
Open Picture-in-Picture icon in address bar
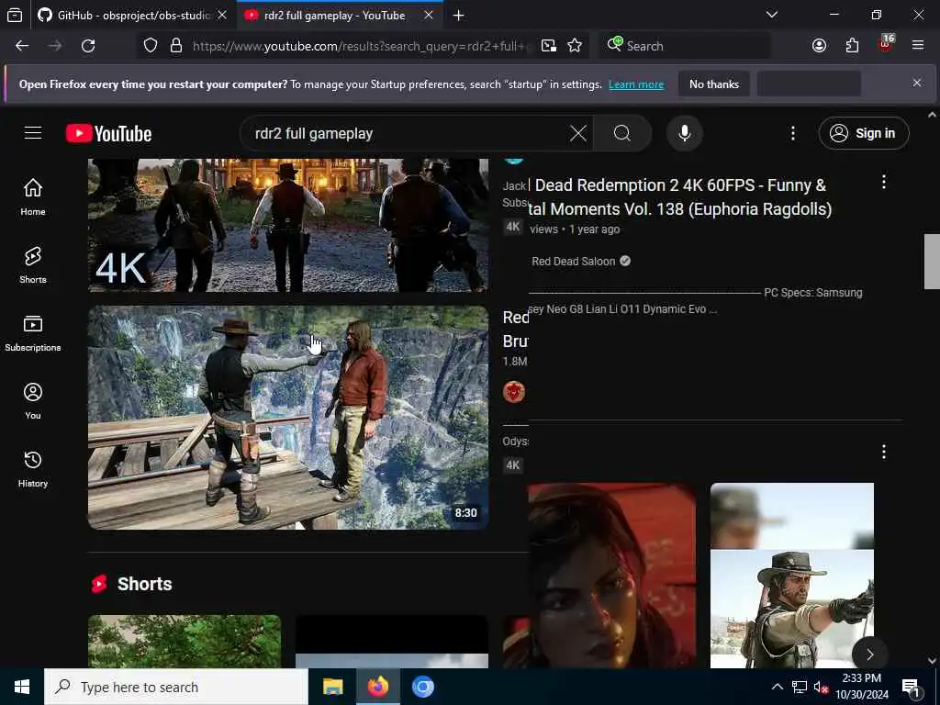coord(549,46)
